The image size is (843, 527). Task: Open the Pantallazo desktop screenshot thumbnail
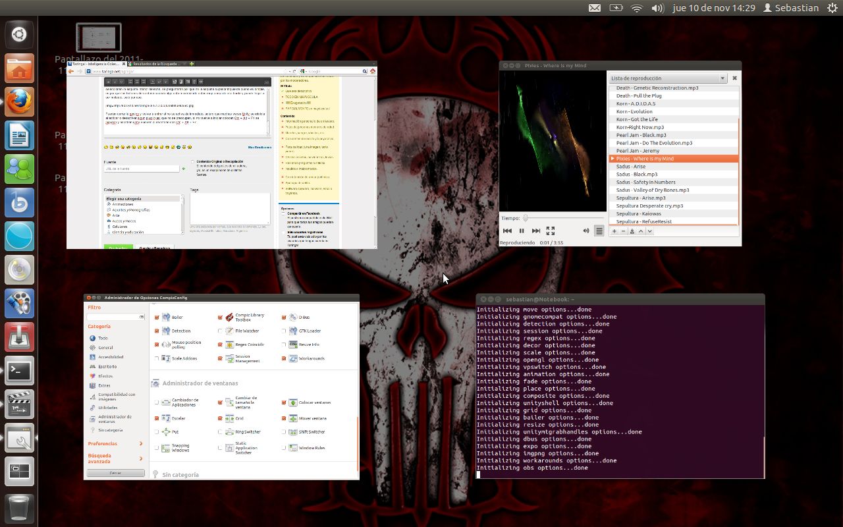point(99,38)
